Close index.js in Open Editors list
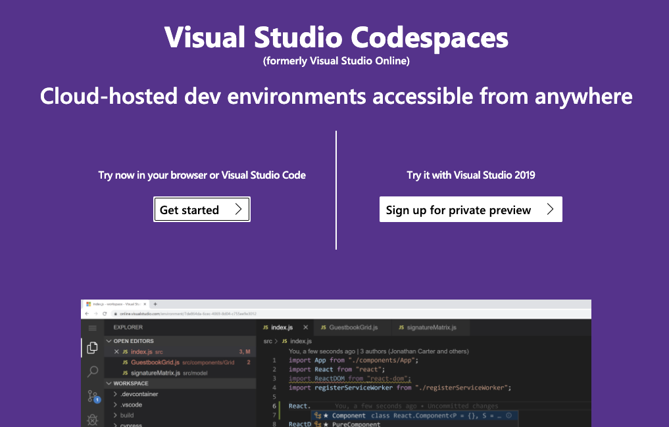 (116, 351)
